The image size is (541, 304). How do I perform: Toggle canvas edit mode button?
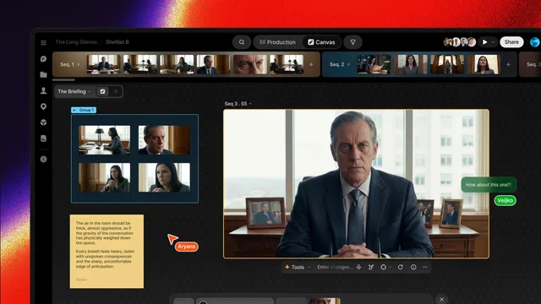click(x=102, y=91)
